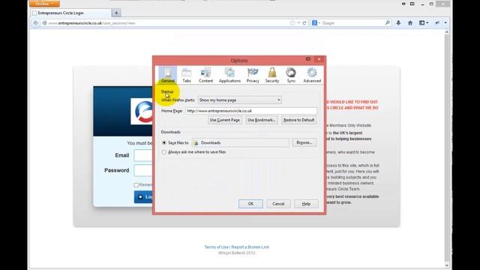Select the Save files to radio button
This screenshot has height=270, width=480.
click(x=164, y=142)
